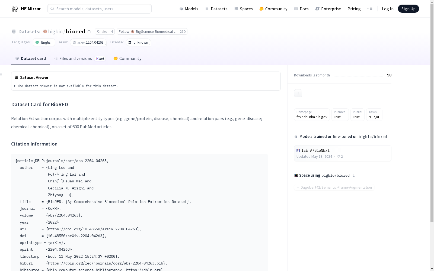
Task: Open the IEETA/BioNExt model card
Action: [343, 153]
